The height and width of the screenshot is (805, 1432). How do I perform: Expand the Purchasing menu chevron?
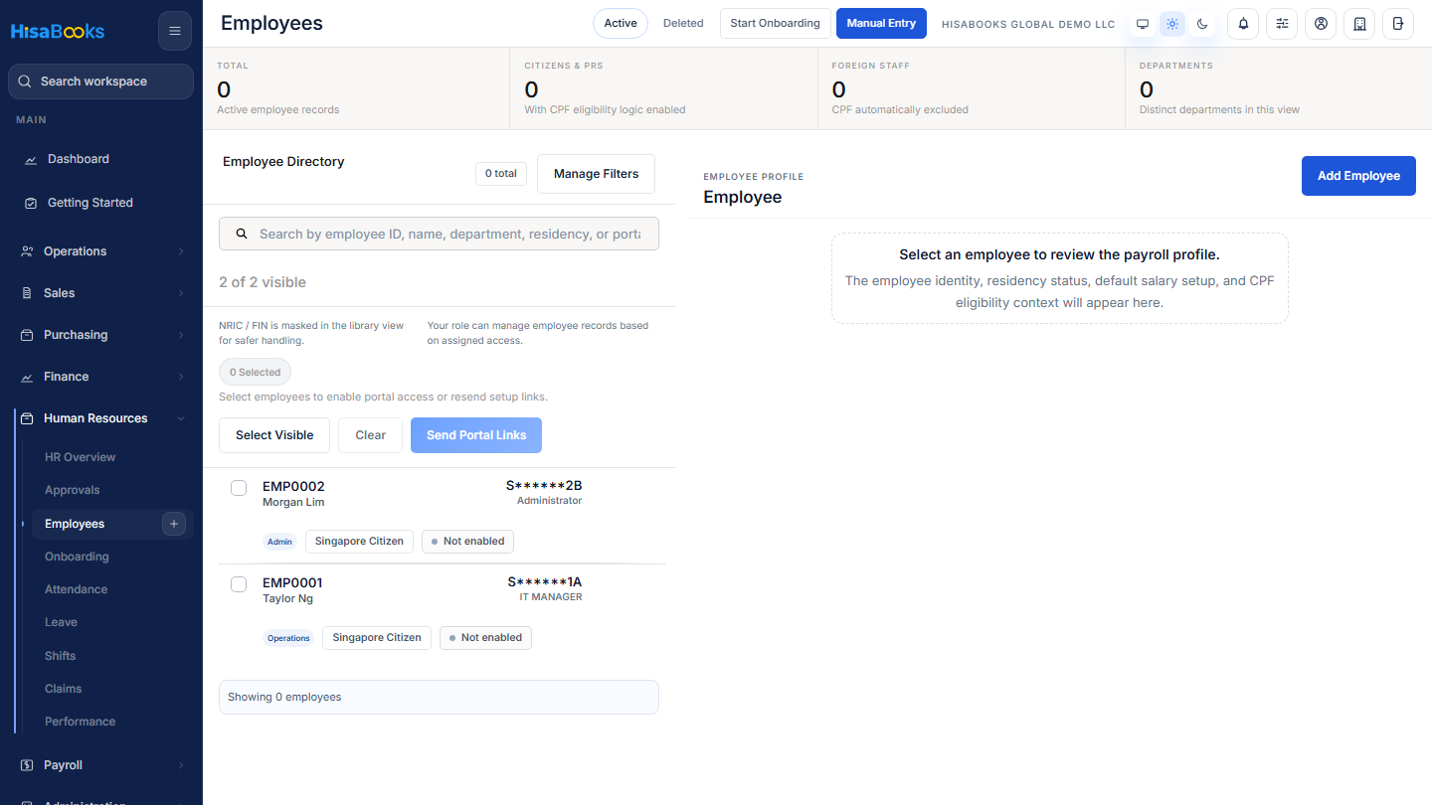coord(181,335)
